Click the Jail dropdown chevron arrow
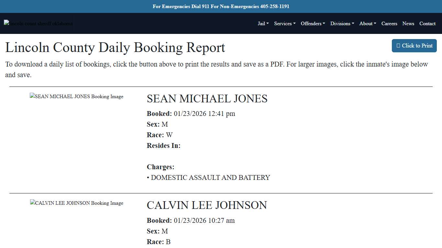442x248 pixels. coord(268,24)
